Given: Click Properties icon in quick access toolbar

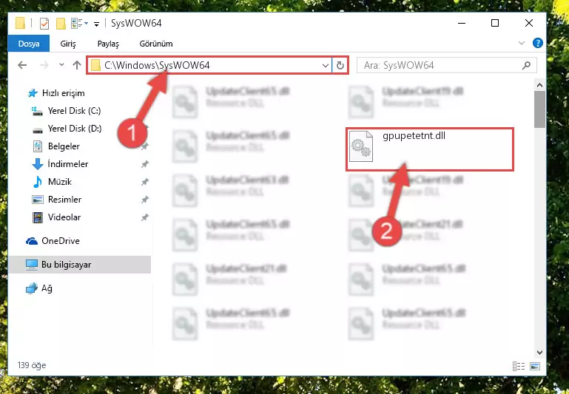Looking at the screenshot, I should click(44, 24).
